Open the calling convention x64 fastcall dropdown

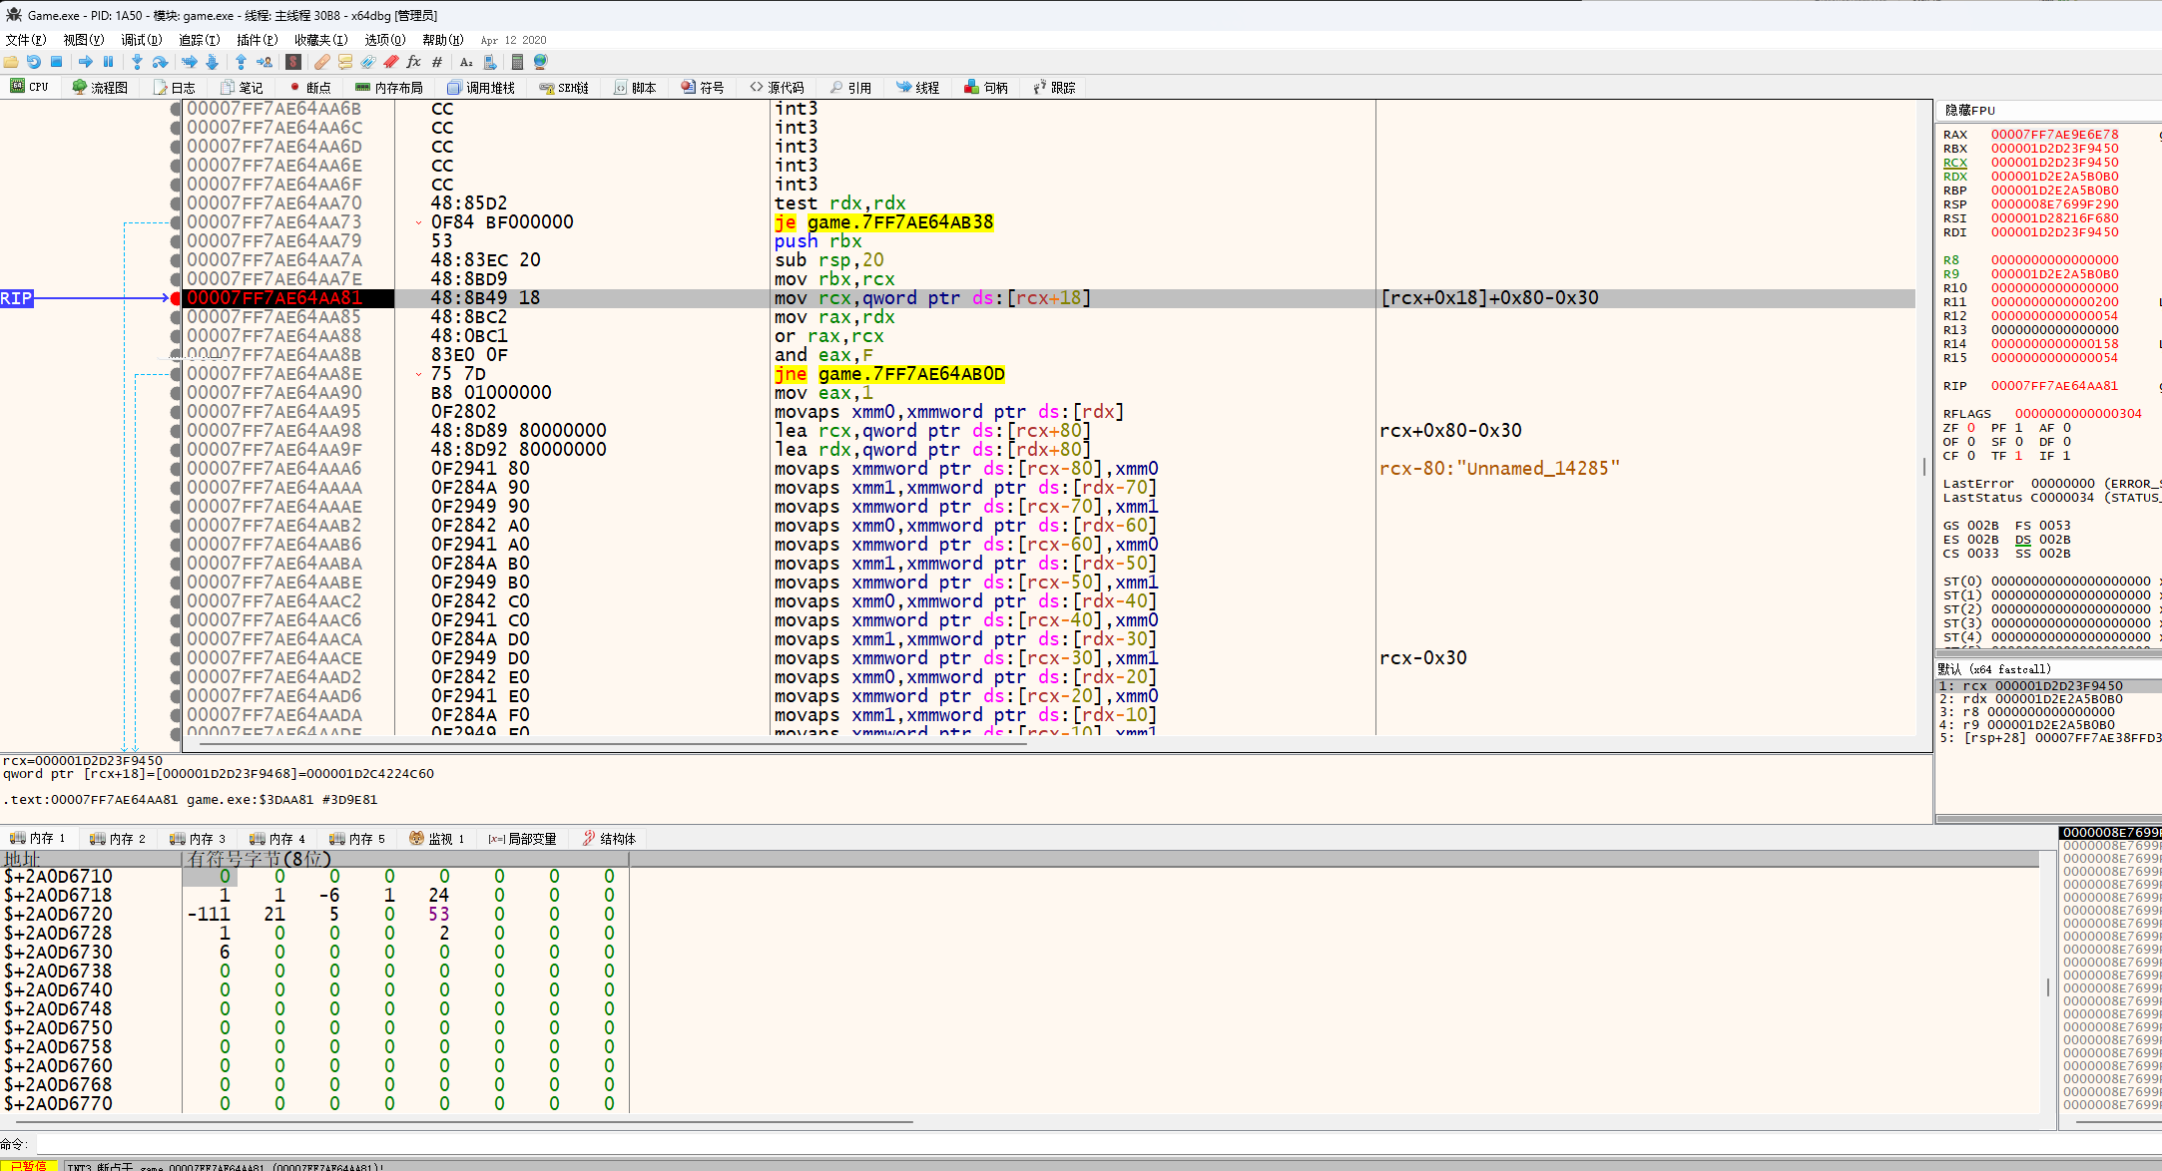[x=1994, y=669]
